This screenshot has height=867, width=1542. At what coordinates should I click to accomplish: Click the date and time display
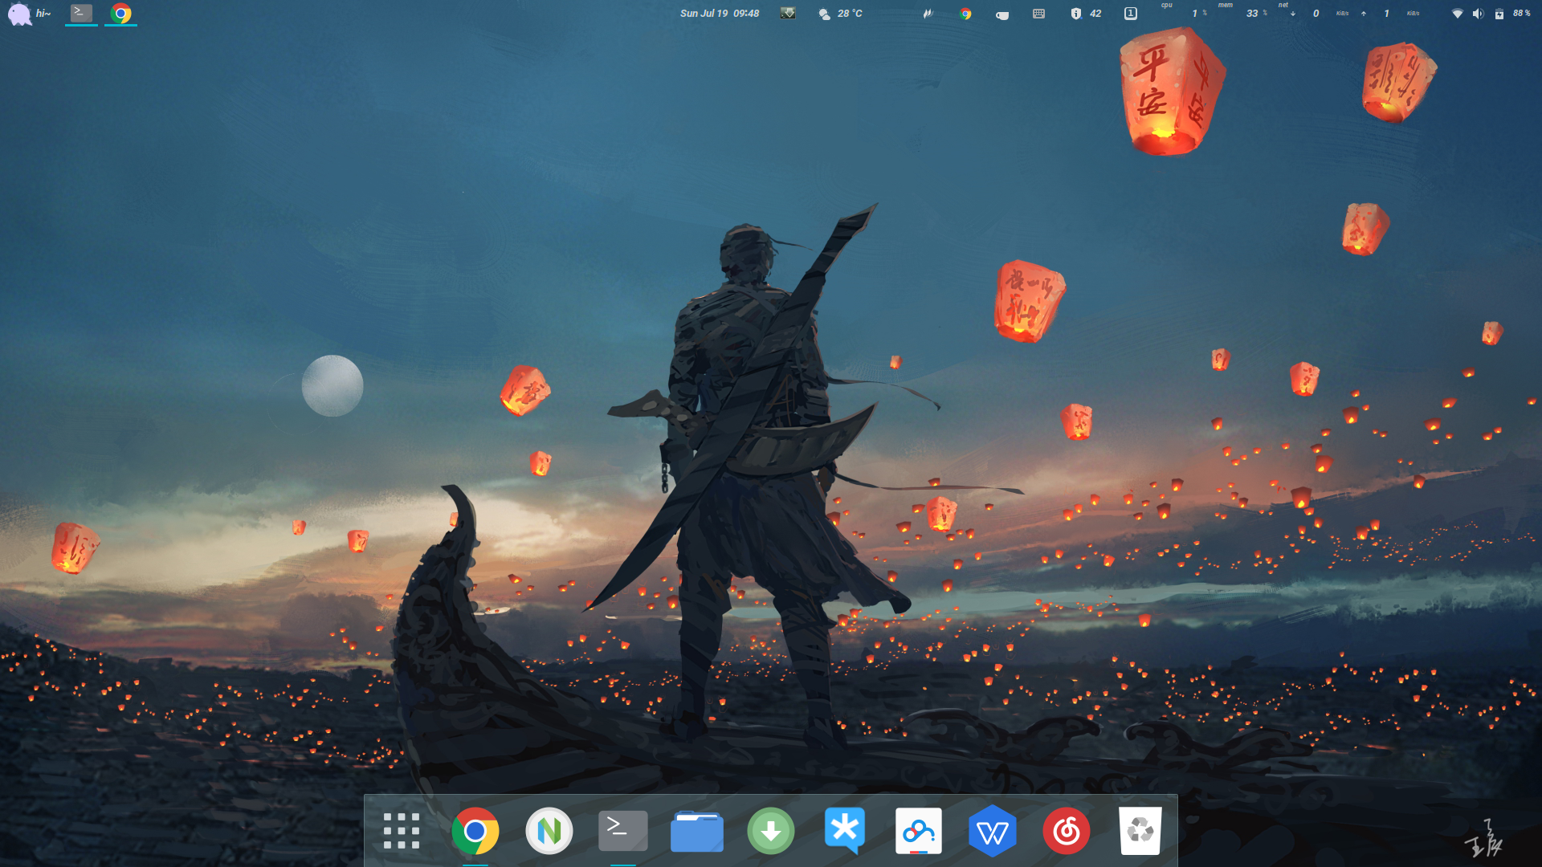719,14
